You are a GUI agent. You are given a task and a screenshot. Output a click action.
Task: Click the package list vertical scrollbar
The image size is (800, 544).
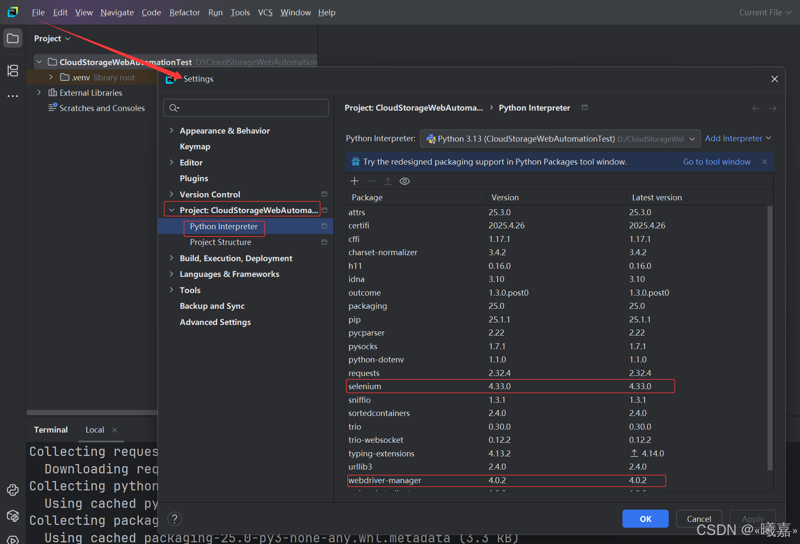click(x=770, y=338)
